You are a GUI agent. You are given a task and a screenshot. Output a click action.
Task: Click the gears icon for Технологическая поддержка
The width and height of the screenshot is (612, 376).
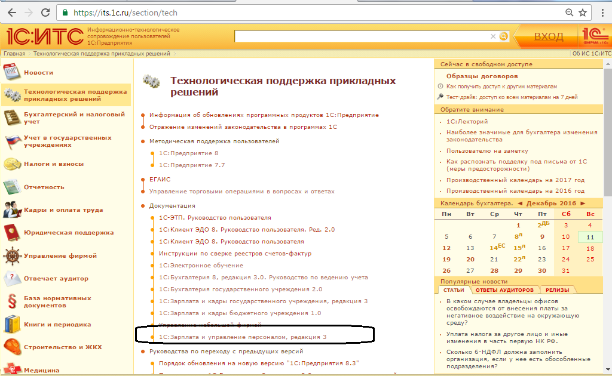13,95
